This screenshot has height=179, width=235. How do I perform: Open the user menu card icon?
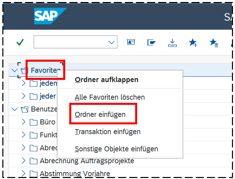coord(130,42)
